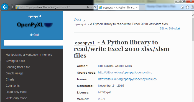Select the openpyxl browser tab
The image size is (194, 102).
click(x=118, y=8)
